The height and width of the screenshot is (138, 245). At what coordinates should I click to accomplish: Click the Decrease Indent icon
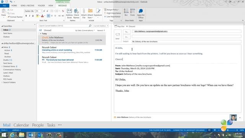[60, 16]
